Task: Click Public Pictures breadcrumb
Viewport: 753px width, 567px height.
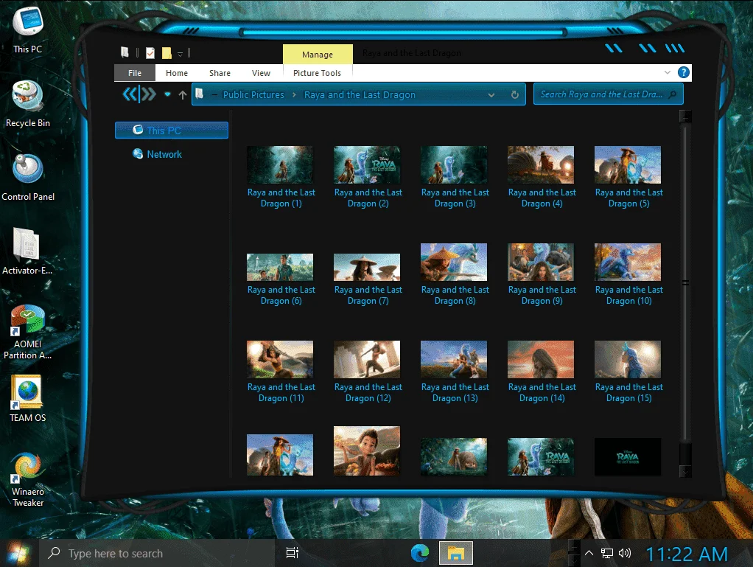Action: 253,94
